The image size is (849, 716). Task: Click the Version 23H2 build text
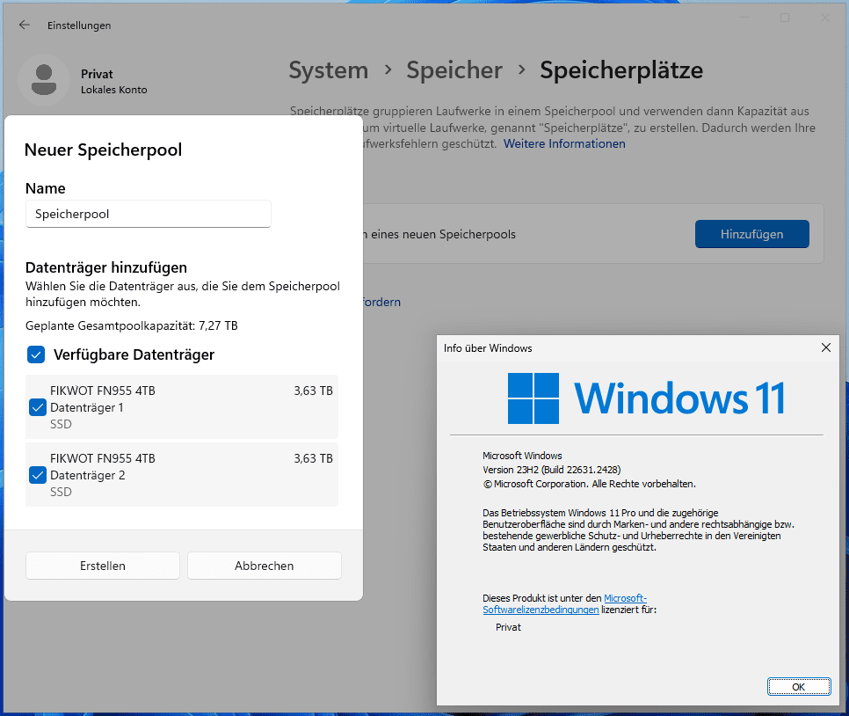click(552, 470)
